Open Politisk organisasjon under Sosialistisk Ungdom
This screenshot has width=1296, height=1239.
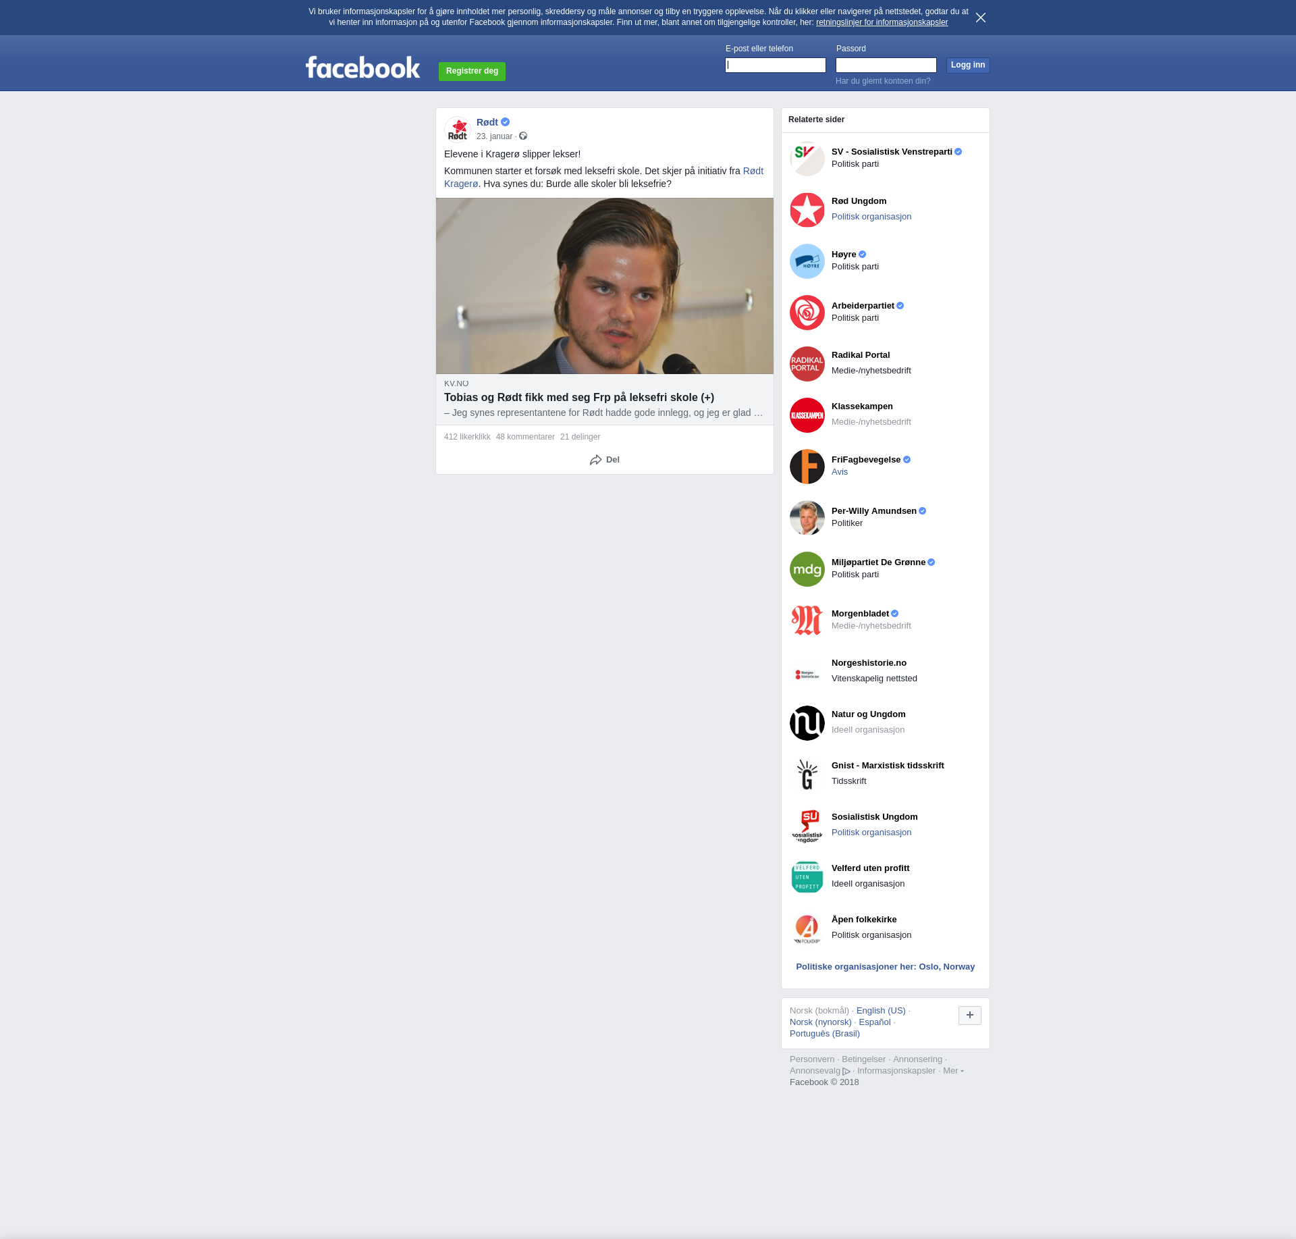tap(871, 833)
